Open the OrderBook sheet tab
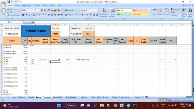 tap(58, 97)
